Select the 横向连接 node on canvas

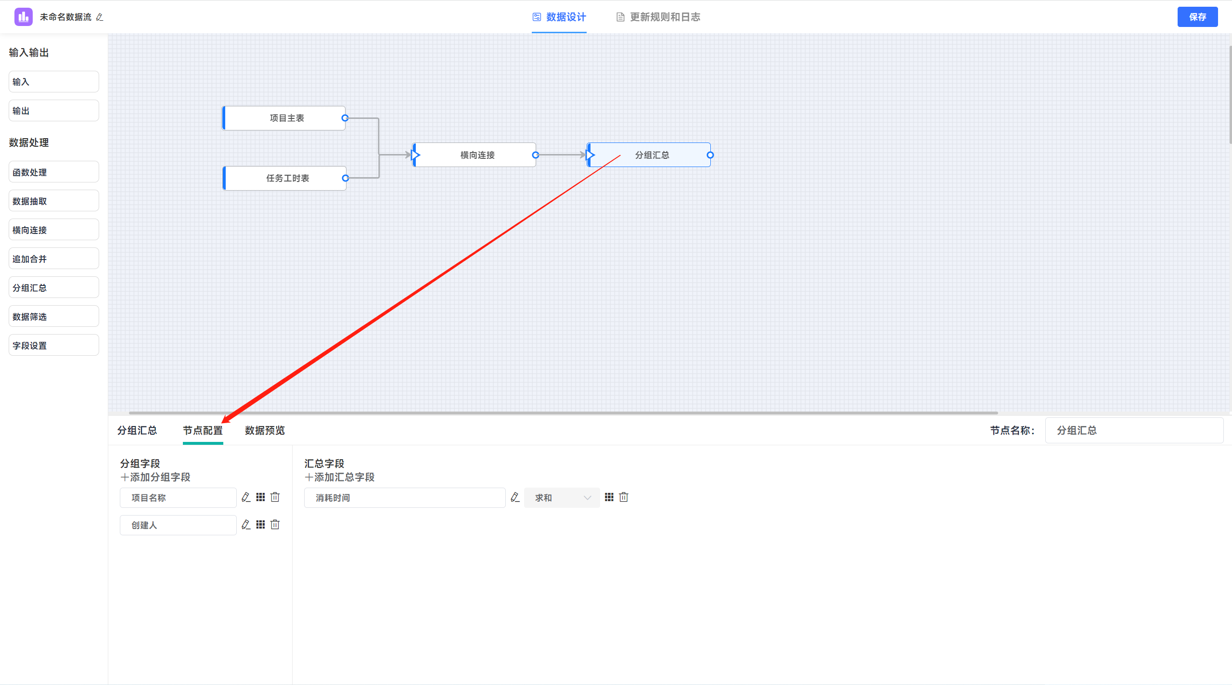[475, 155]
